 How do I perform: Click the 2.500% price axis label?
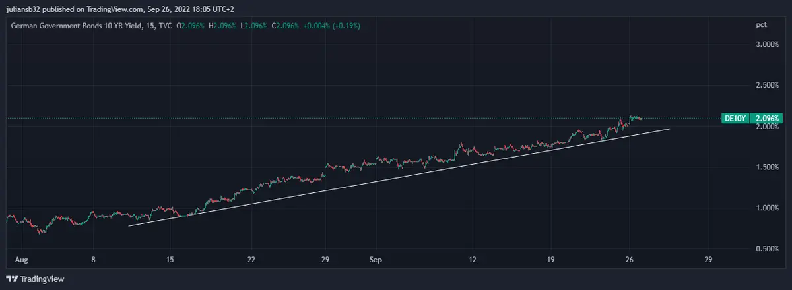pyautogui.click(x=768, y=86)
